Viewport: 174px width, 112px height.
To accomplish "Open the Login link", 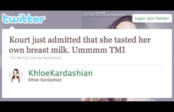I will pyautogui.click(x=140, y=18).
